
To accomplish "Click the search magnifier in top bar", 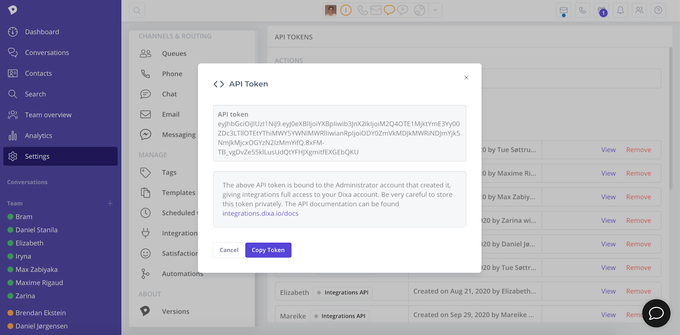I will click(137, 10).
